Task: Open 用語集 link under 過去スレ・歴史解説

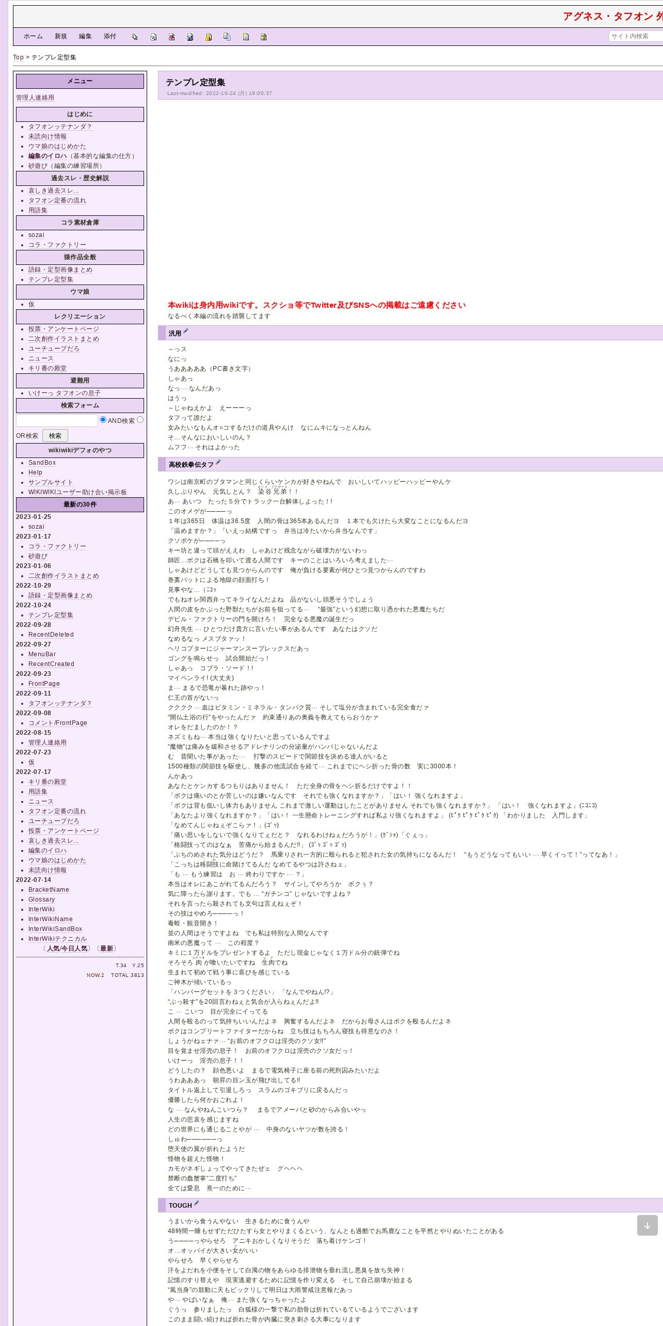Action: click(x=38, y=210)
